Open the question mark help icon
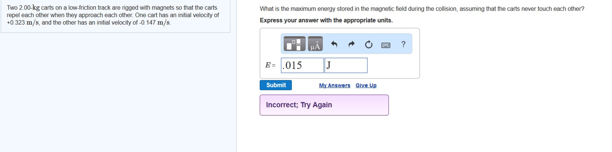Screen dimensions: 612x152 [x=403, y=44]
